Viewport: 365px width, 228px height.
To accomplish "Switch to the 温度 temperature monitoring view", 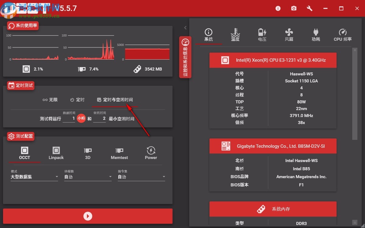I will coord(235,34).
